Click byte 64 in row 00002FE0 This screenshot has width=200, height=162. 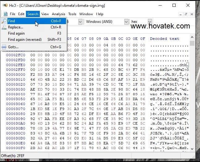point(121,65)
